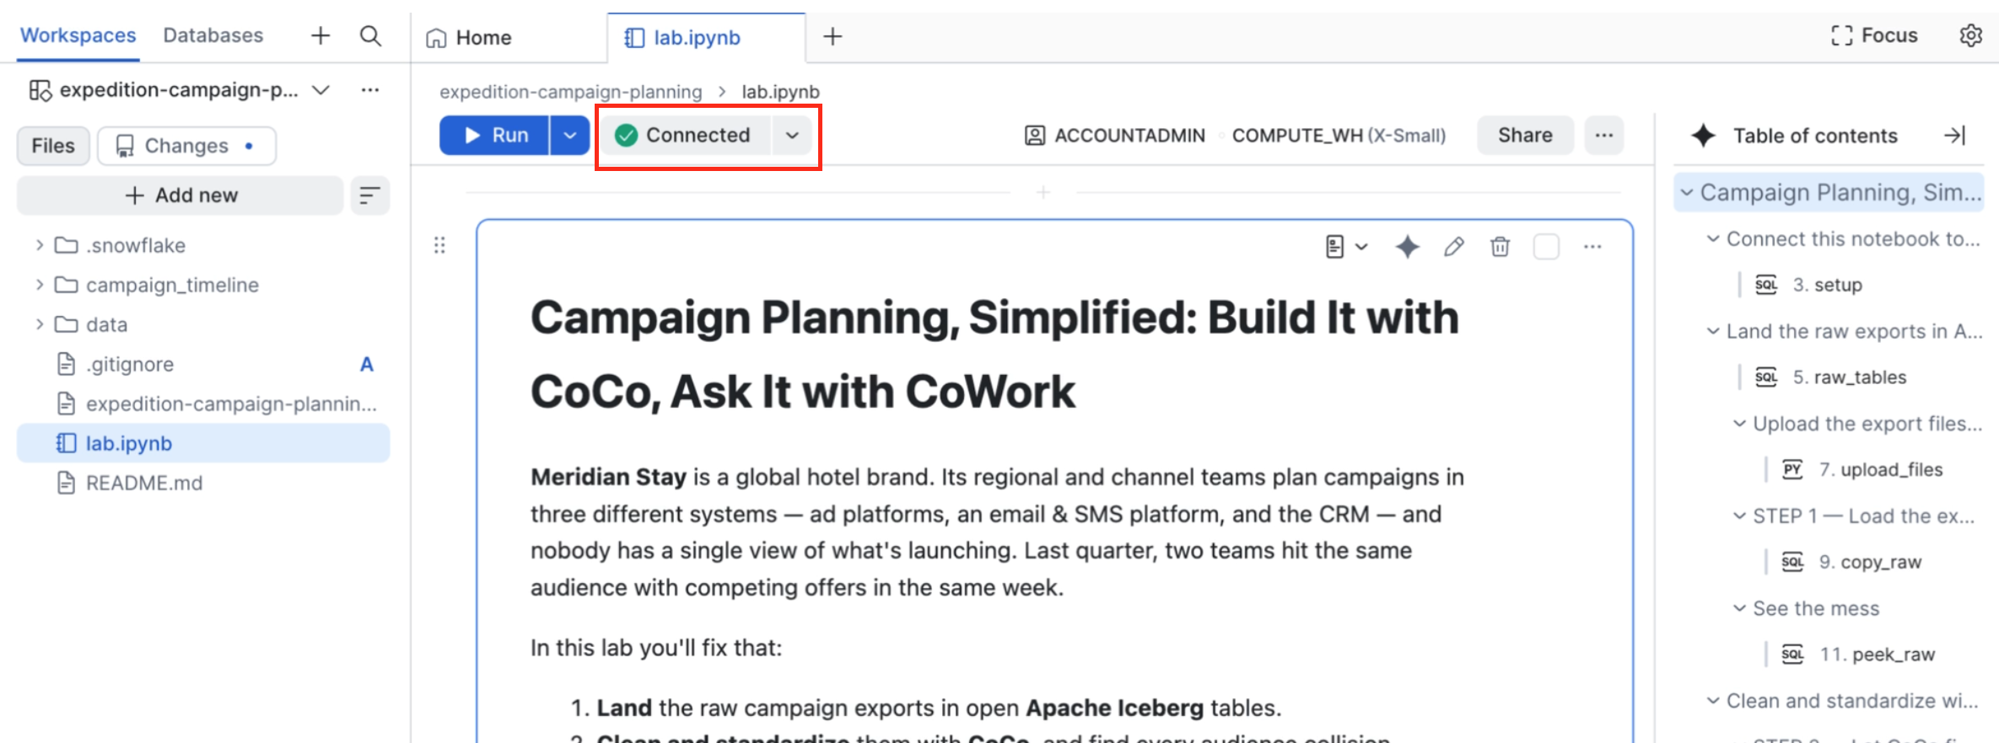Enter Focus mode

tap(1874, 35)
